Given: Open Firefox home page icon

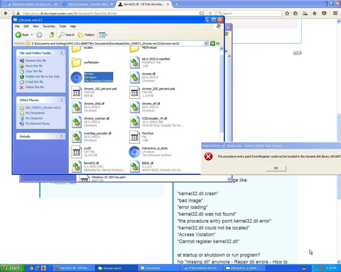Looking at the screenshot, I should [315, 13].
